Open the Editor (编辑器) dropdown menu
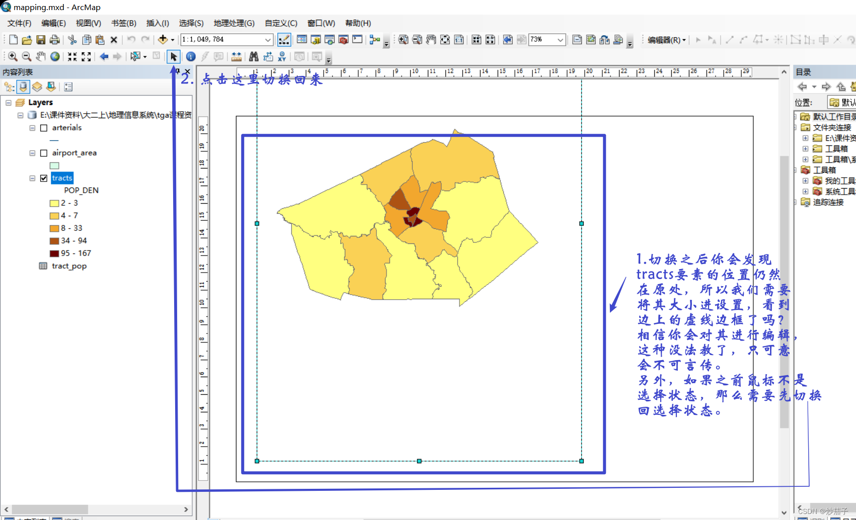856x520 pixels. (666, 40)
